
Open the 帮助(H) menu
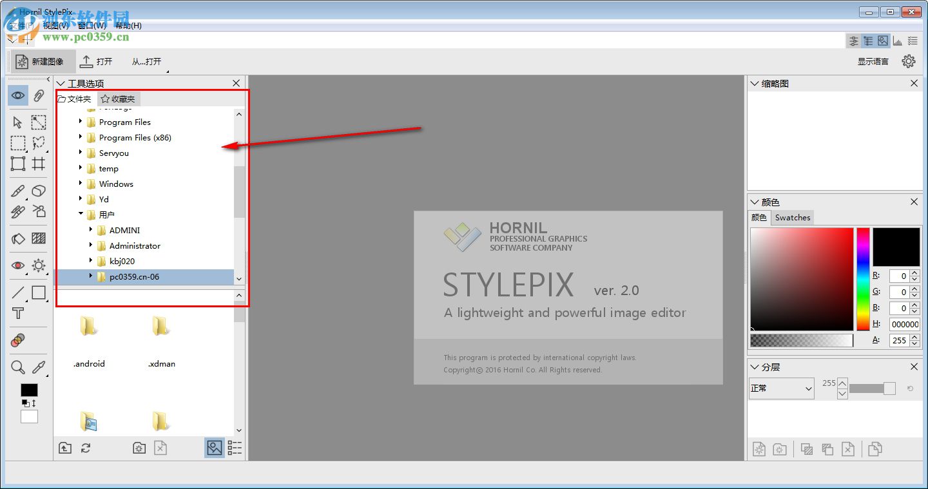[128, 26]
